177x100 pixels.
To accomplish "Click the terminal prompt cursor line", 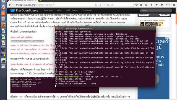I will tap(56, 86).
